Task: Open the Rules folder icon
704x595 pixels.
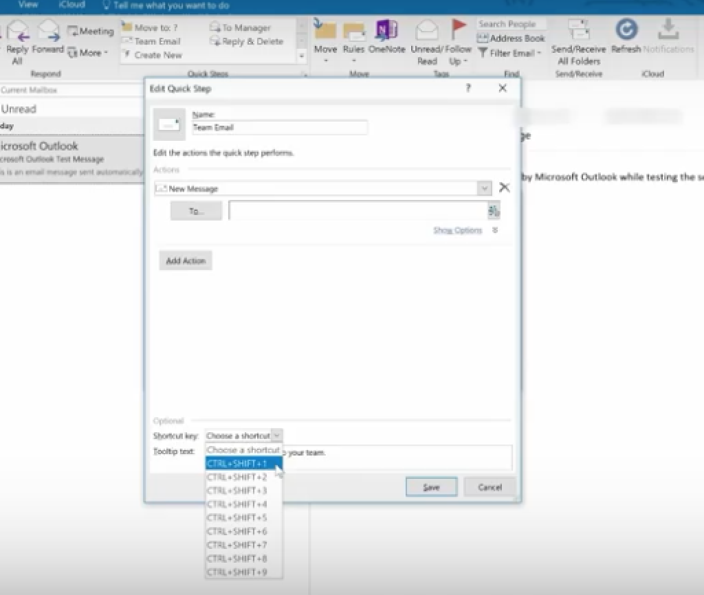Action: (354, 32)
